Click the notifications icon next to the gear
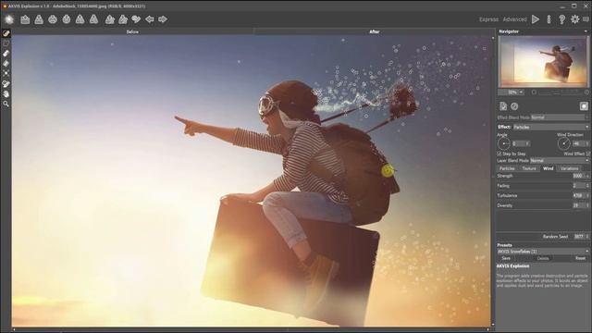This screenshot has width=592, height=333. coord(586,19)
